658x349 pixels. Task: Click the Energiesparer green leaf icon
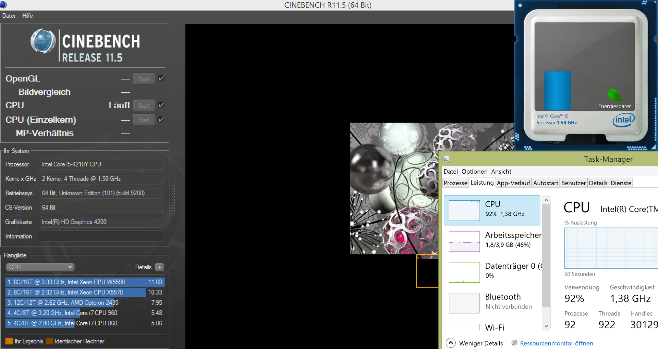point(614,95)
